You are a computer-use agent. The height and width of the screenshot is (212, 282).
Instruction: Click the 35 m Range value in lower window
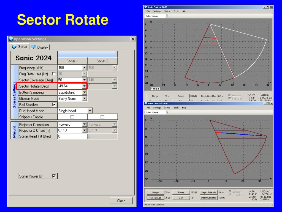(167, 192)
